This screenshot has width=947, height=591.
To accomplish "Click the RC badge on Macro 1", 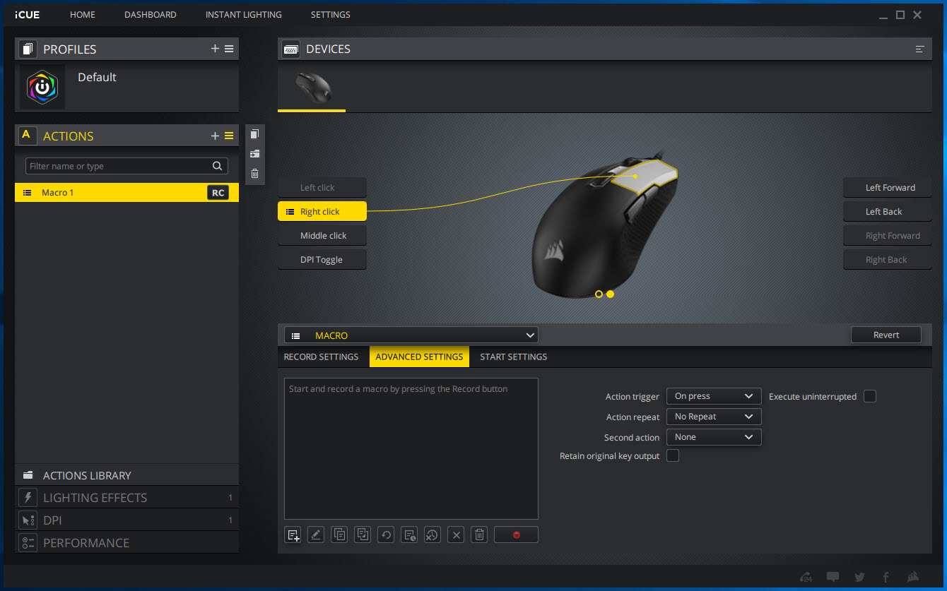I will 218,193.
